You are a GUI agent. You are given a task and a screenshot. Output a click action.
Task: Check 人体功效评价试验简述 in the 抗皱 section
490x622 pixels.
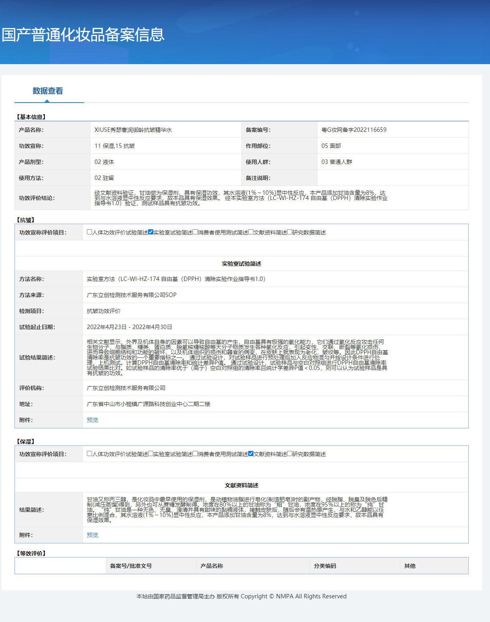pos(90,232)
